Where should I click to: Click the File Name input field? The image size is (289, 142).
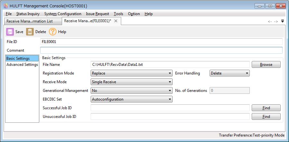pos(170,65)
